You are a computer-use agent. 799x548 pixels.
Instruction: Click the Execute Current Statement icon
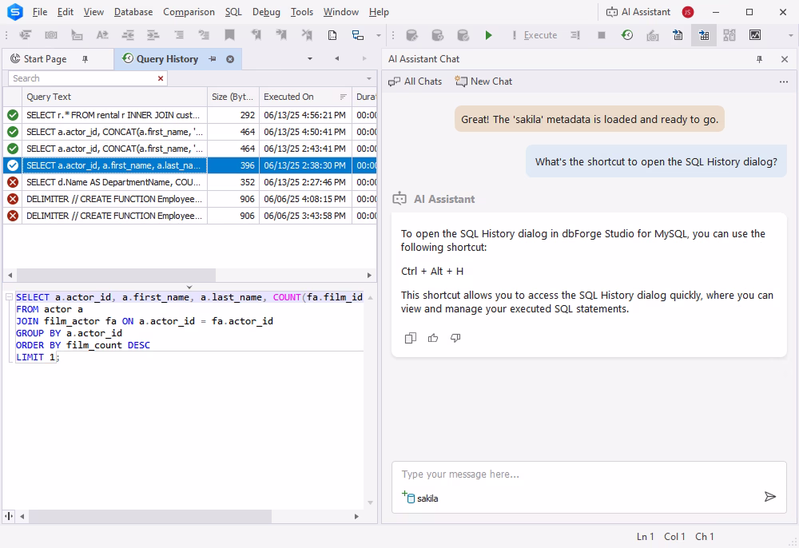(575, 35)
